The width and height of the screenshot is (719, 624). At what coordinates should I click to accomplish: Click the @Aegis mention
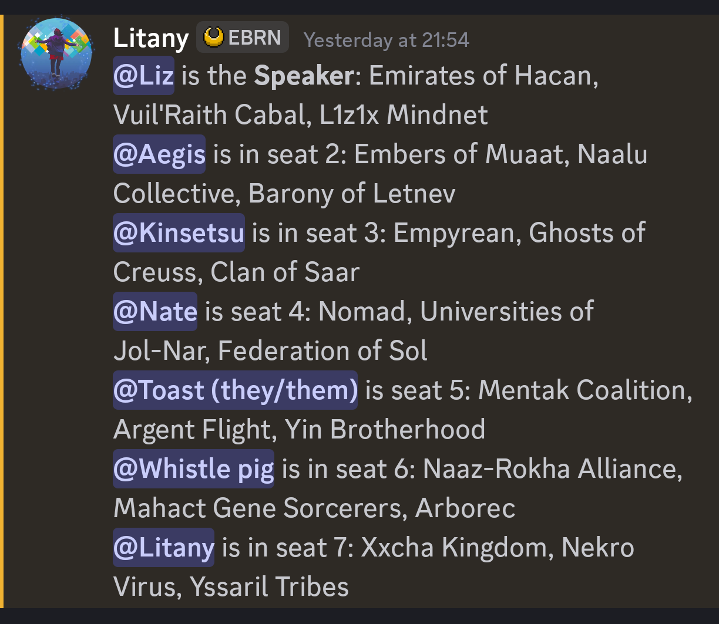click(x=159, y=154)
